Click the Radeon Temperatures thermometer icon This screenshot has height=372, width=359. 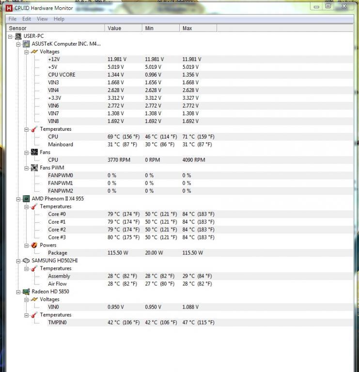(34, 315)
